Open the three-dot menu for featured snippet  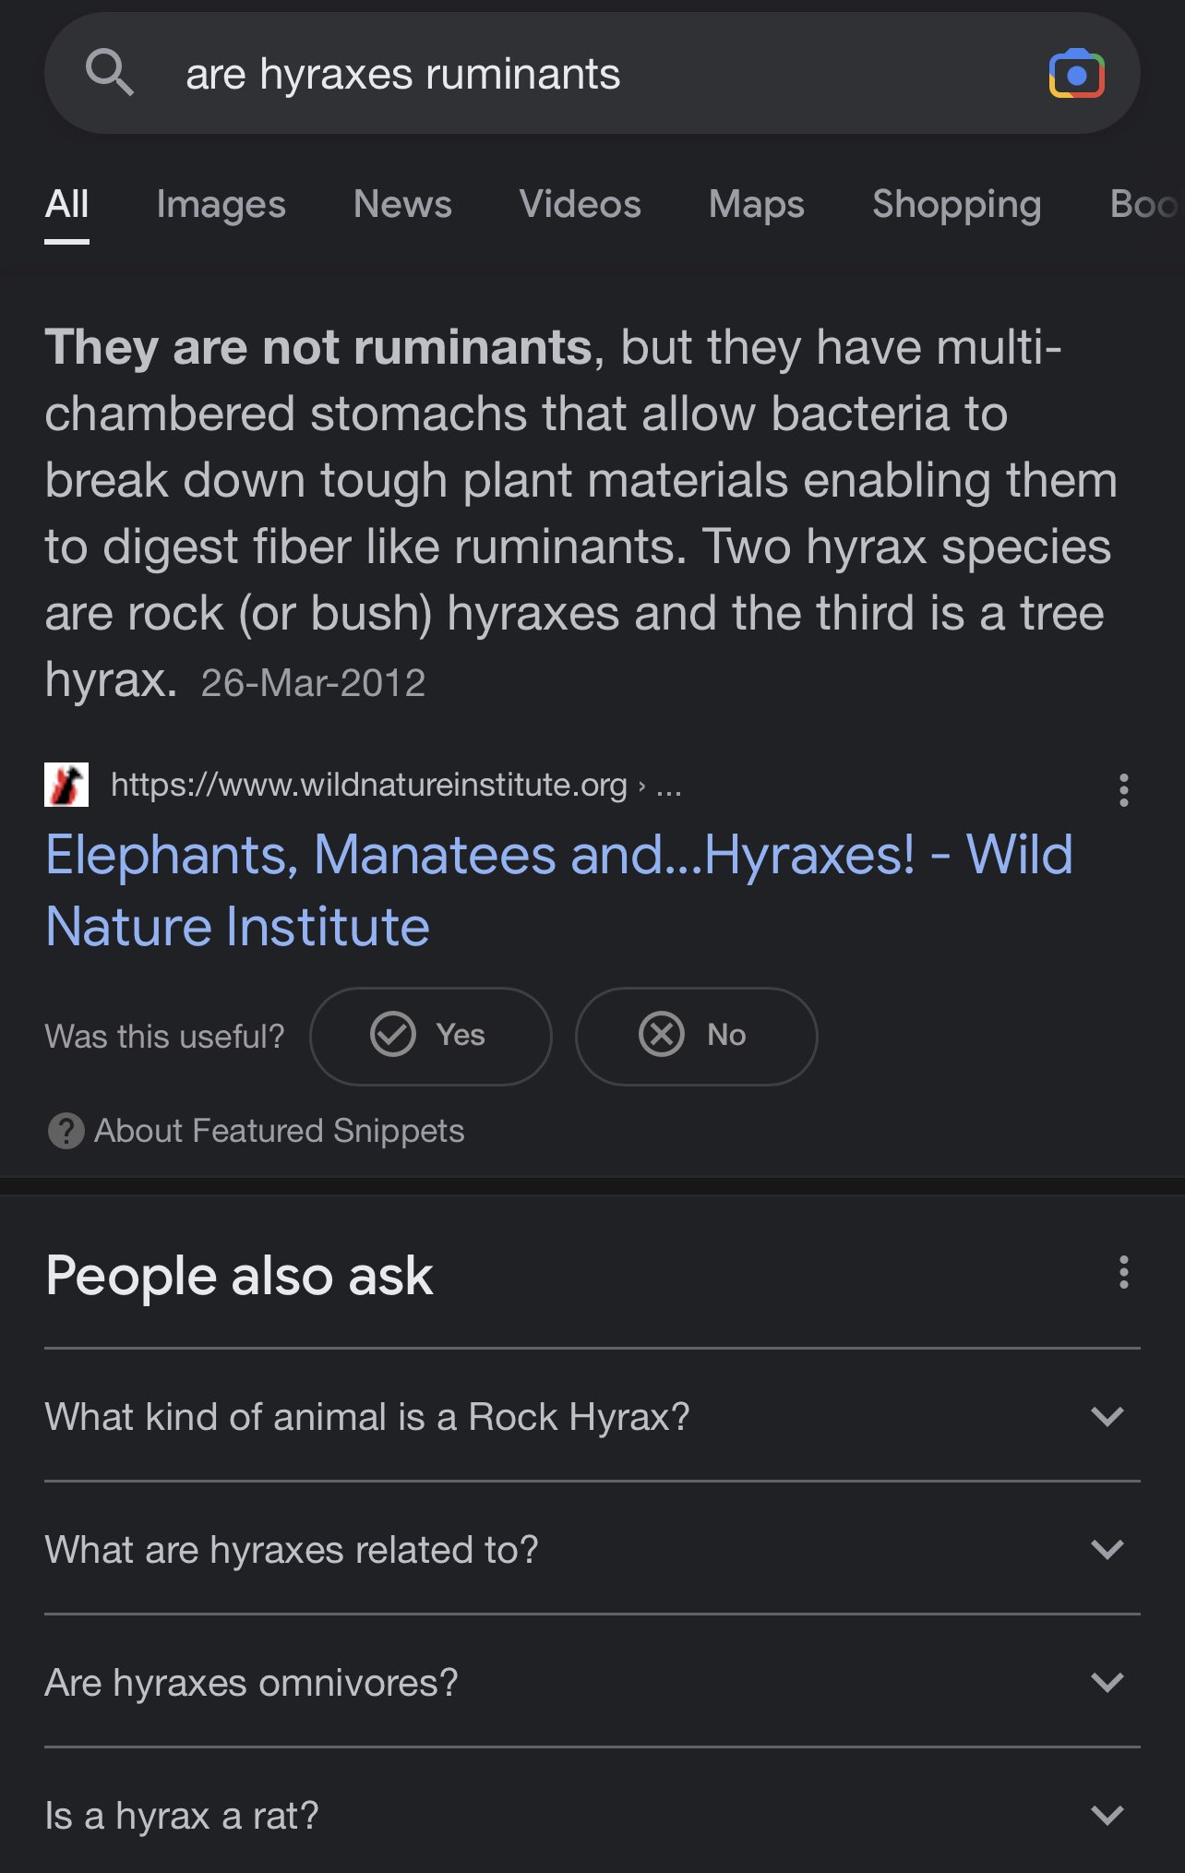coord(1123,790)
